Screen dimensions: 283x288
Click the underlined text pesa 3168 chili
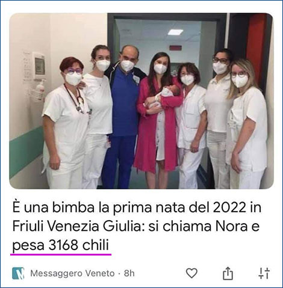60,245
